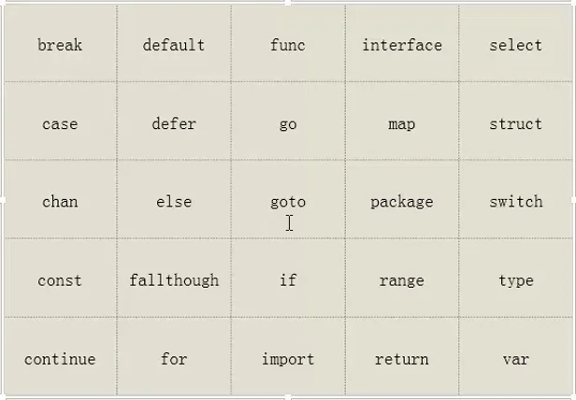
Task: Click the select keyword cell
Action: click(x=516, y=43)
